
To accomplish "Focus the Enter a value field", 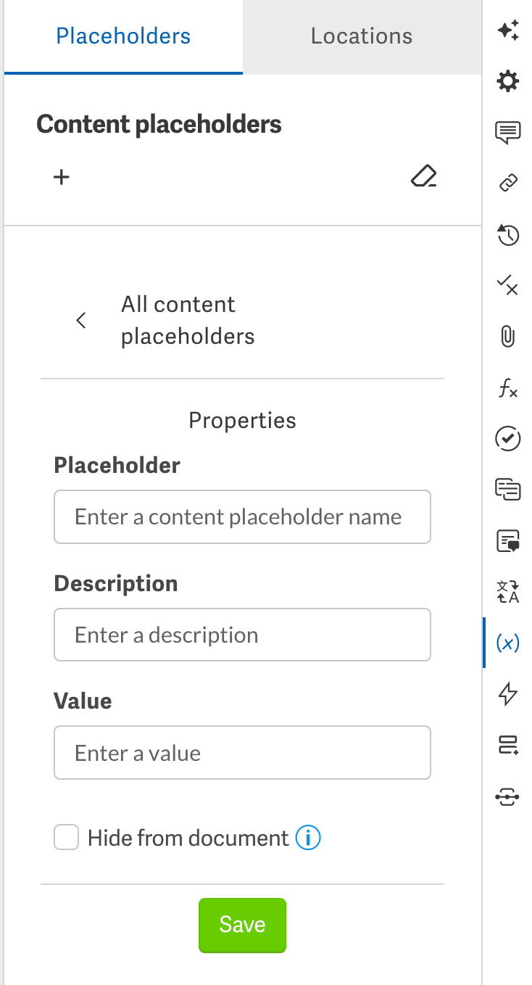I will click(x=242, y=753).
